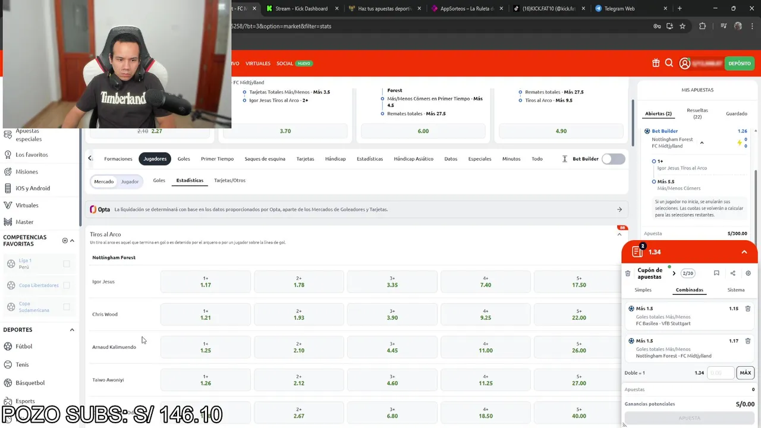This screenshot has height=428, width=761.
Task: Open the browser password key icon
Action: (657, 26)
